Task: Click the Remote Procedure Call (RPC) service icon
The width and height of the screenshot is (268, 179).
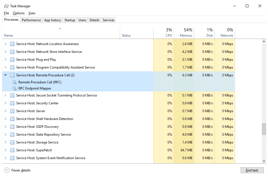Action: point(15,82)
